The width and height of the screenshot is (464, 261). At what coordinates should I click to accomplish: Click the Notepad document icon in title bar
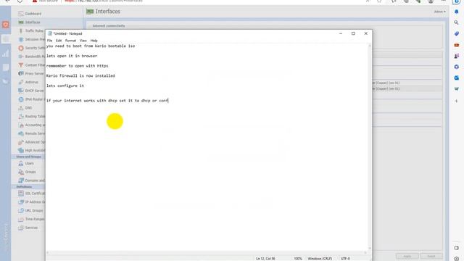click(50, 33)
